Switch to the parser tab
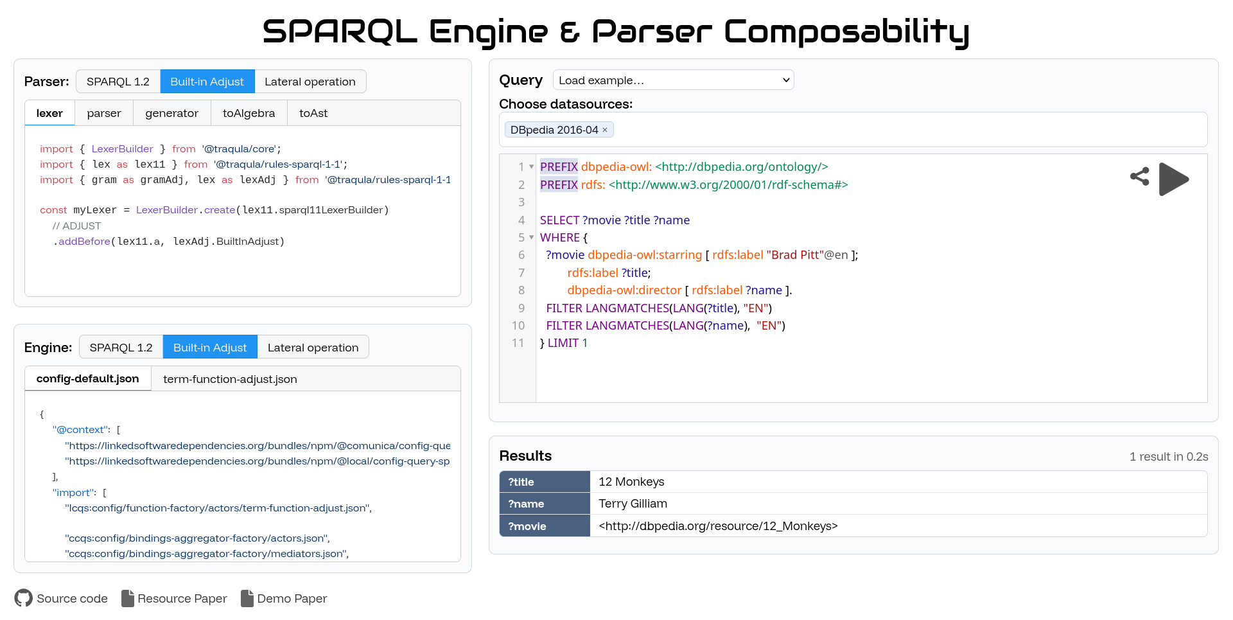The width and height of the screenshot is (1233, 620). 103,112
